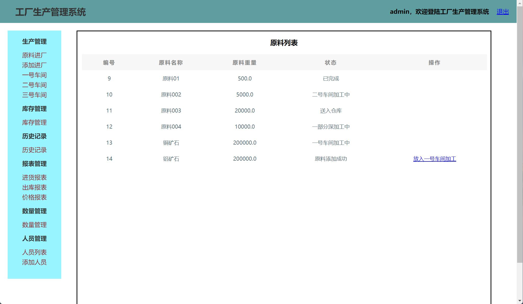Open the 价格报表 report
The image size is (523, 304).
(x=34, y=197)
